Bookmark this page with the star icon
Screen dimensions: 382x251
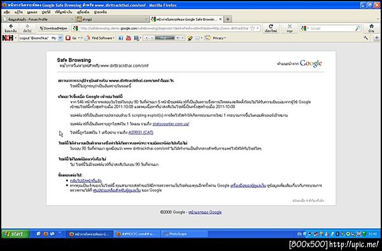(x=253, y=28)
